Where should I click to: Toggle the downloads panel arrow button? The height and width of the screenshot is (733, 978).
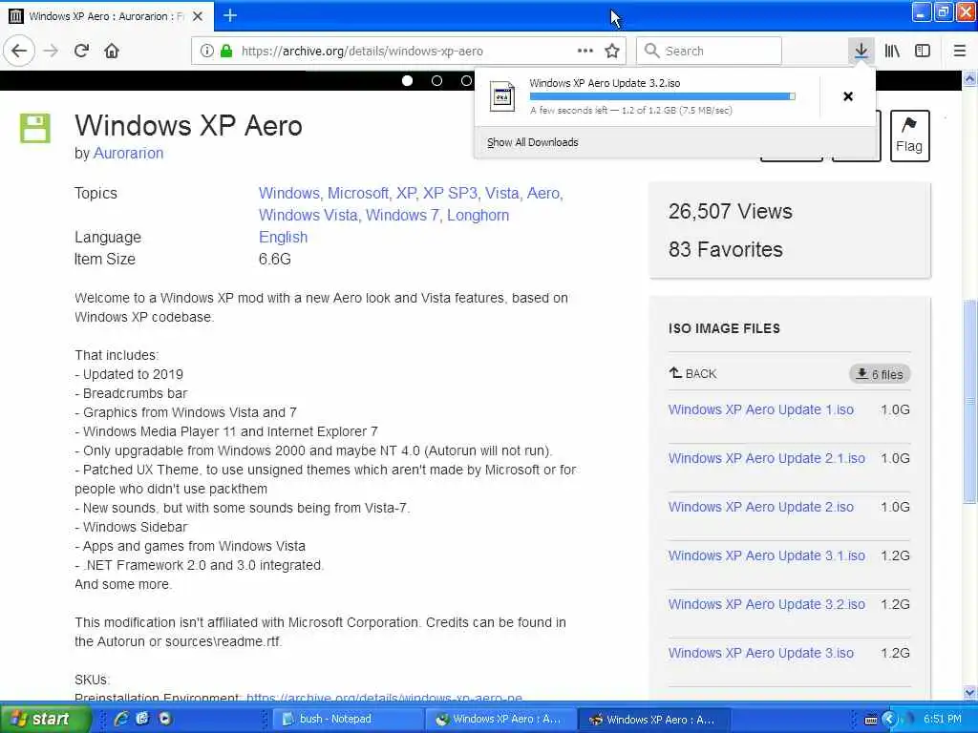pos(861,51)
